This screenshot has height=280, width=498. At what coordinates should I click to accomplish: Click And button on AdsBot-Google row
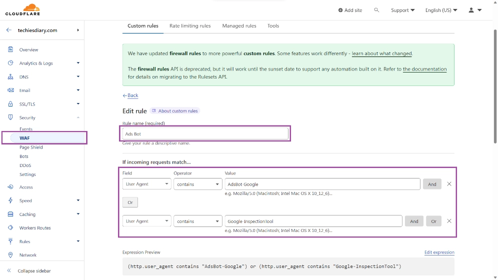click(432, 184)
